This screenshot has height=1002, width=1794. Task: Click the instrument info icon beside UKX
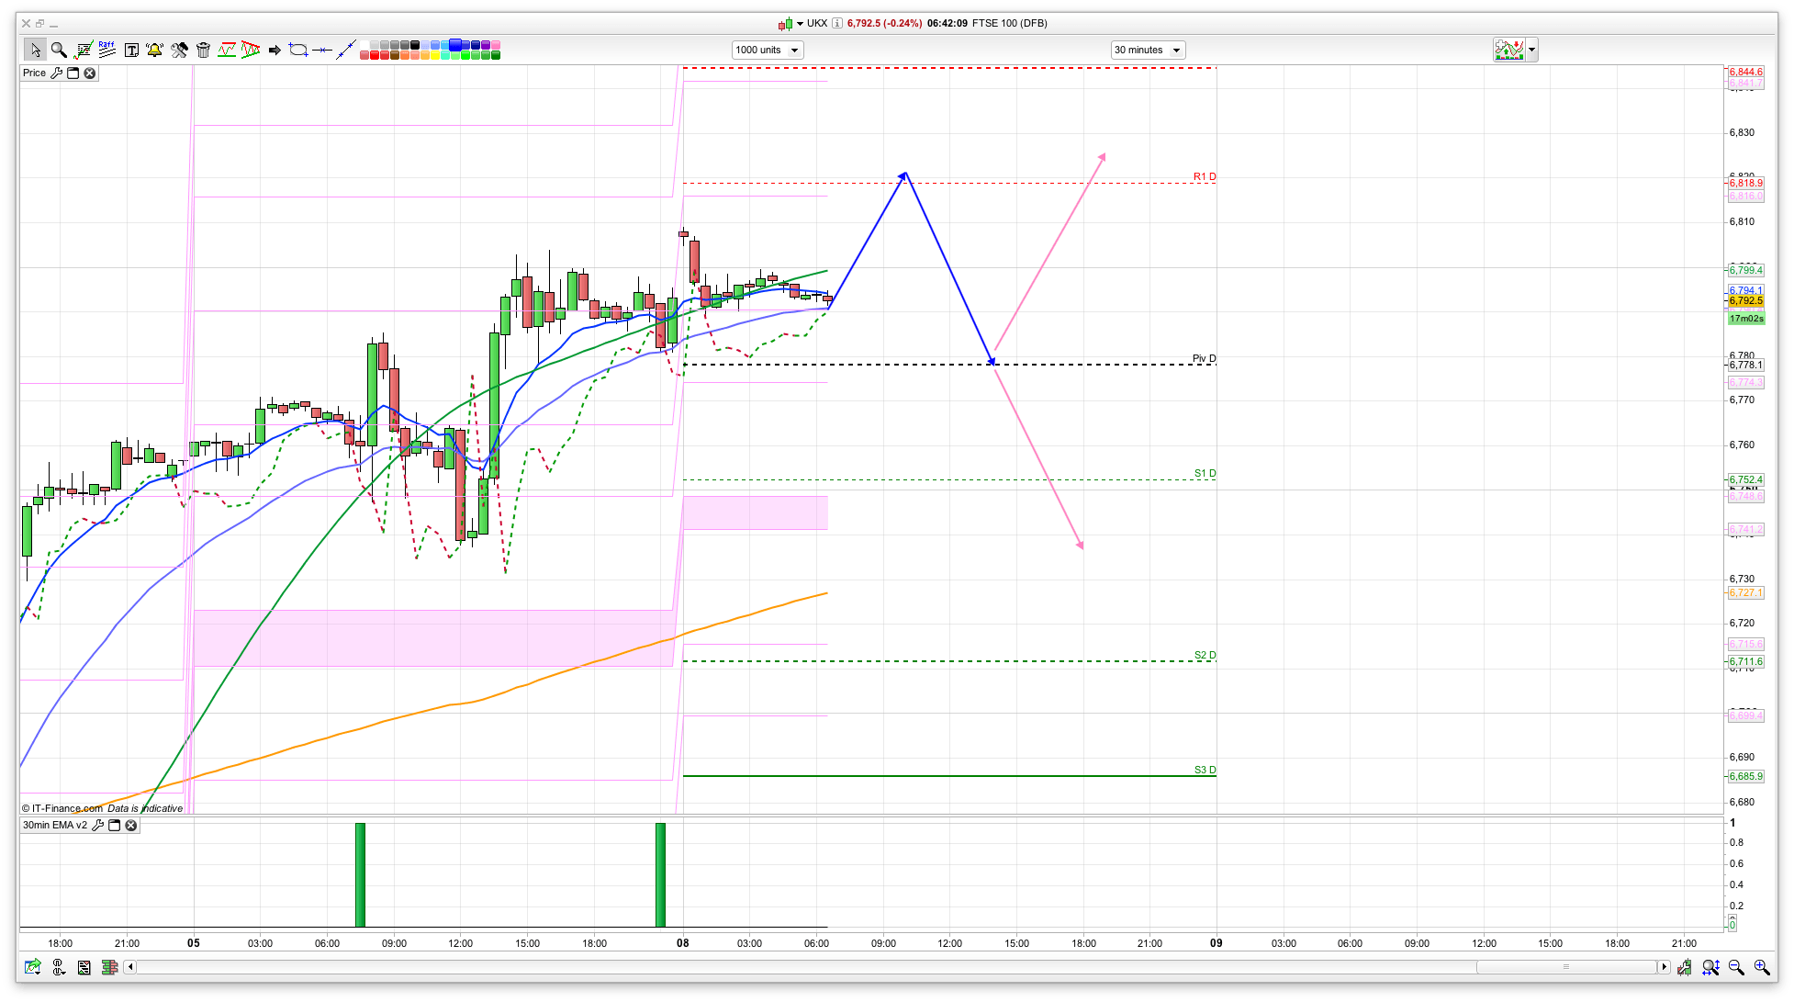pyautogui.click(x=837, y=23)
